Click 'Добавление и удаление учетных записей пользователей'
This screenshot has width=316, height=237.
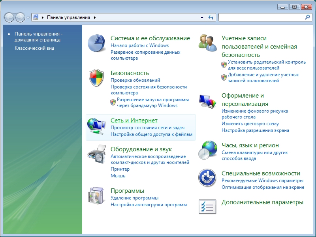[x=263, y=77]
